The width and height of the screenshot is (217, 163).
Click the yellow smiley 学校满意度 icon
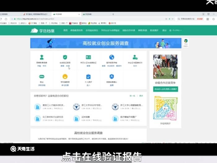(65, 76)
